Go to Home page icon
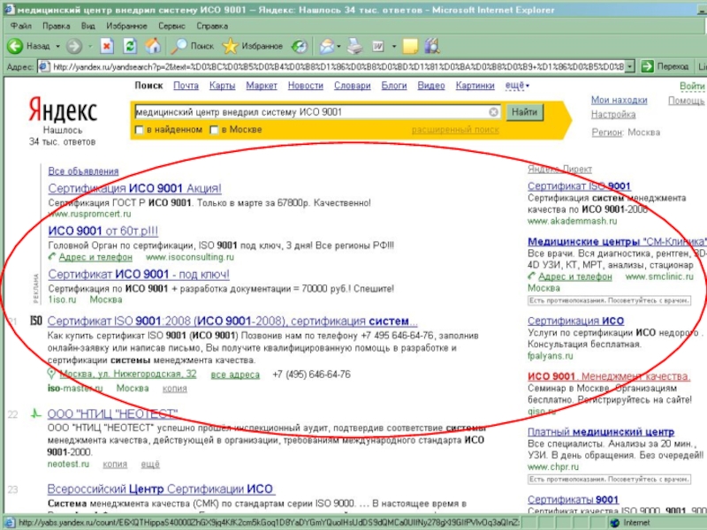Screen dimensions: 707x530 (153, 45)
